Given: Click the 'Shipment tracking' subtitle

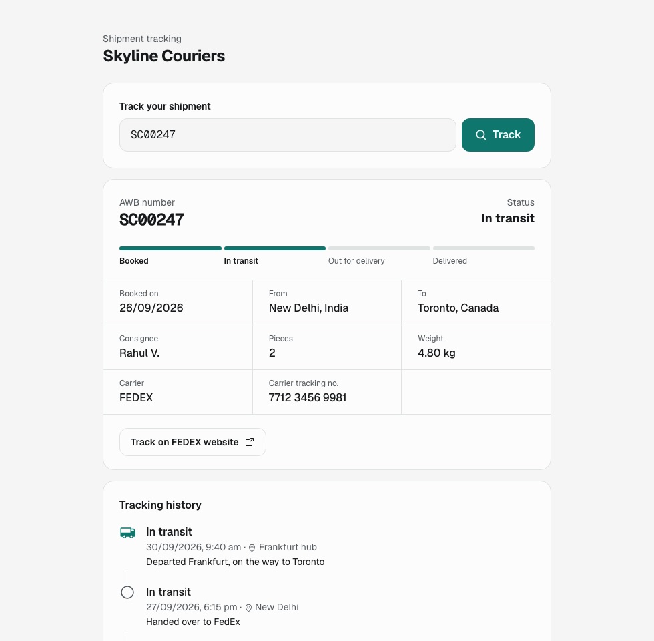Looking at the screenshot, I should 142,39.
